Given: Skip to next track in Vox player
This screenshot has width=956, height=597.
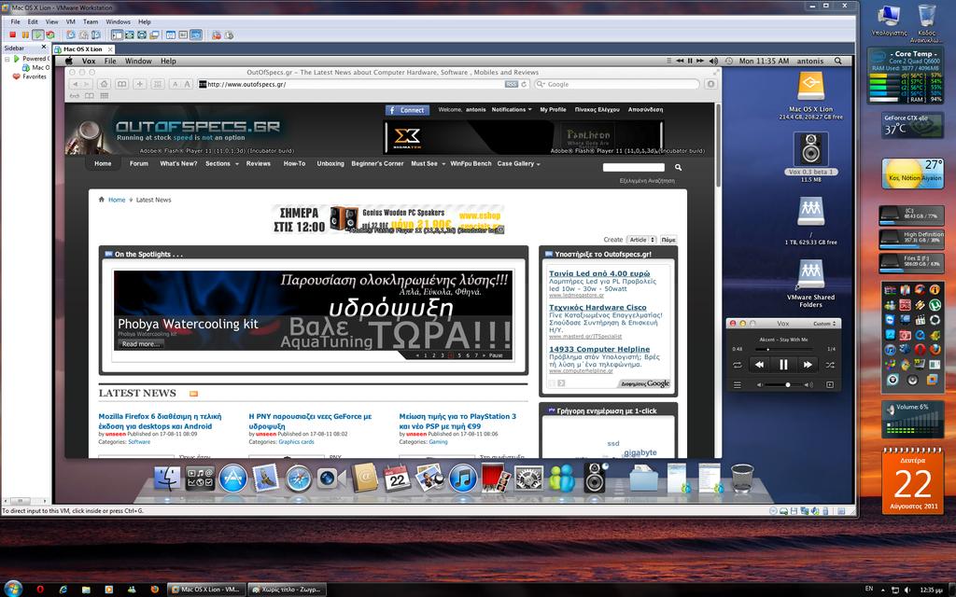Looking at the screenshot, I should pyautogui.click(x=808, y=365).
